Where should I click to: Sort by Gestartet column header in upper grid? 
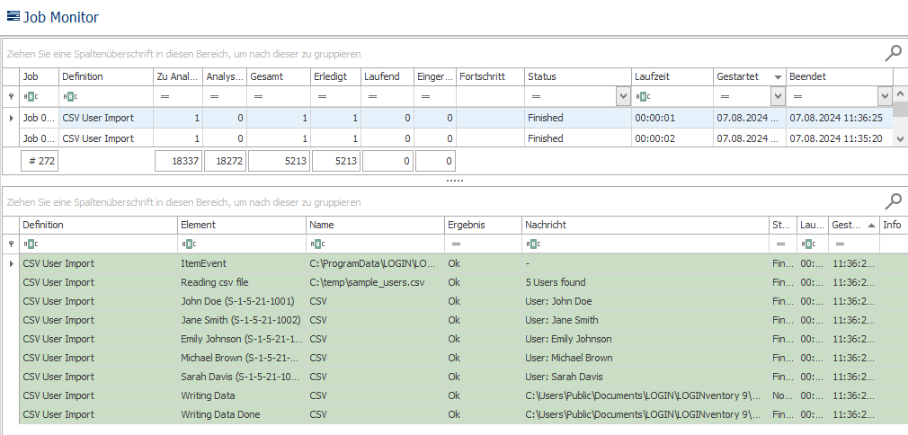coord(750,76)
